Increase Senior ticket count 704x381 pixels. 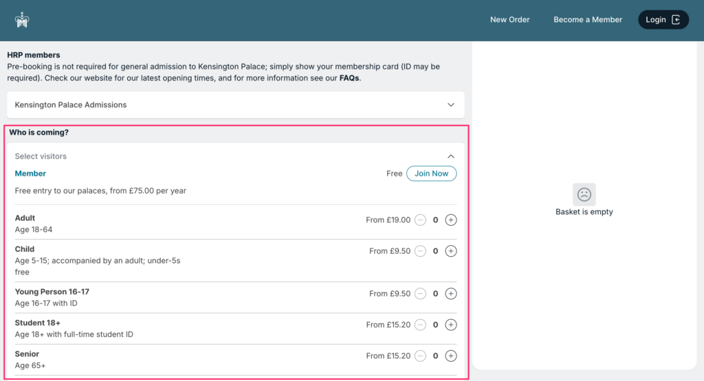click(451, 356)
